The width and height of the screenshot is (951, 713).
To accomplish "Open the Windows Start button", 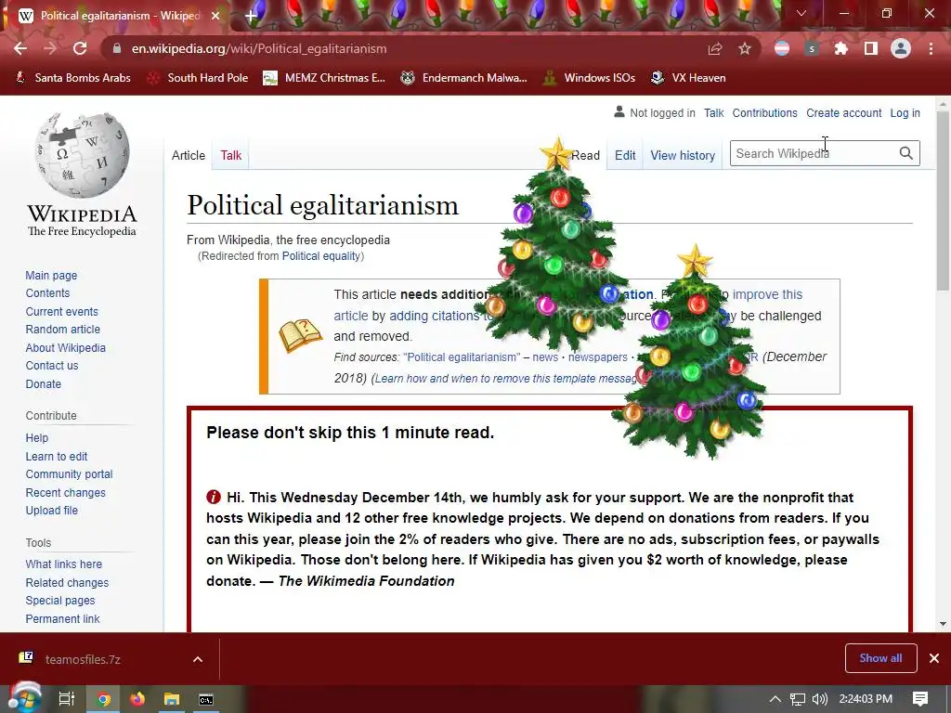I will 23,699.
